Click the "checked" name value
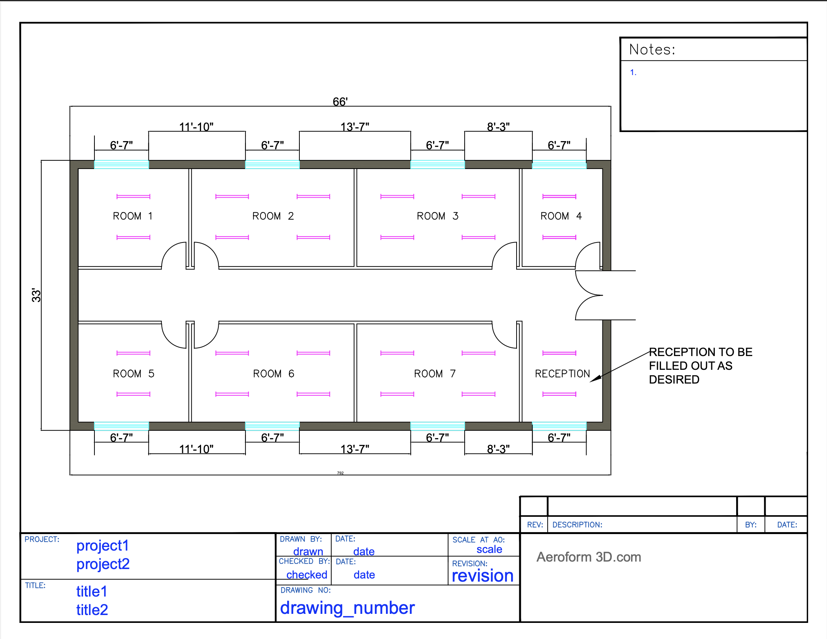827x639 pixels. coord(307,575)
